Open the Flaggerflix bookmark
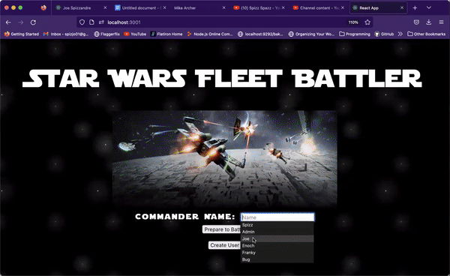This screenshot has height=276, width=450. [x=106, y=34]
